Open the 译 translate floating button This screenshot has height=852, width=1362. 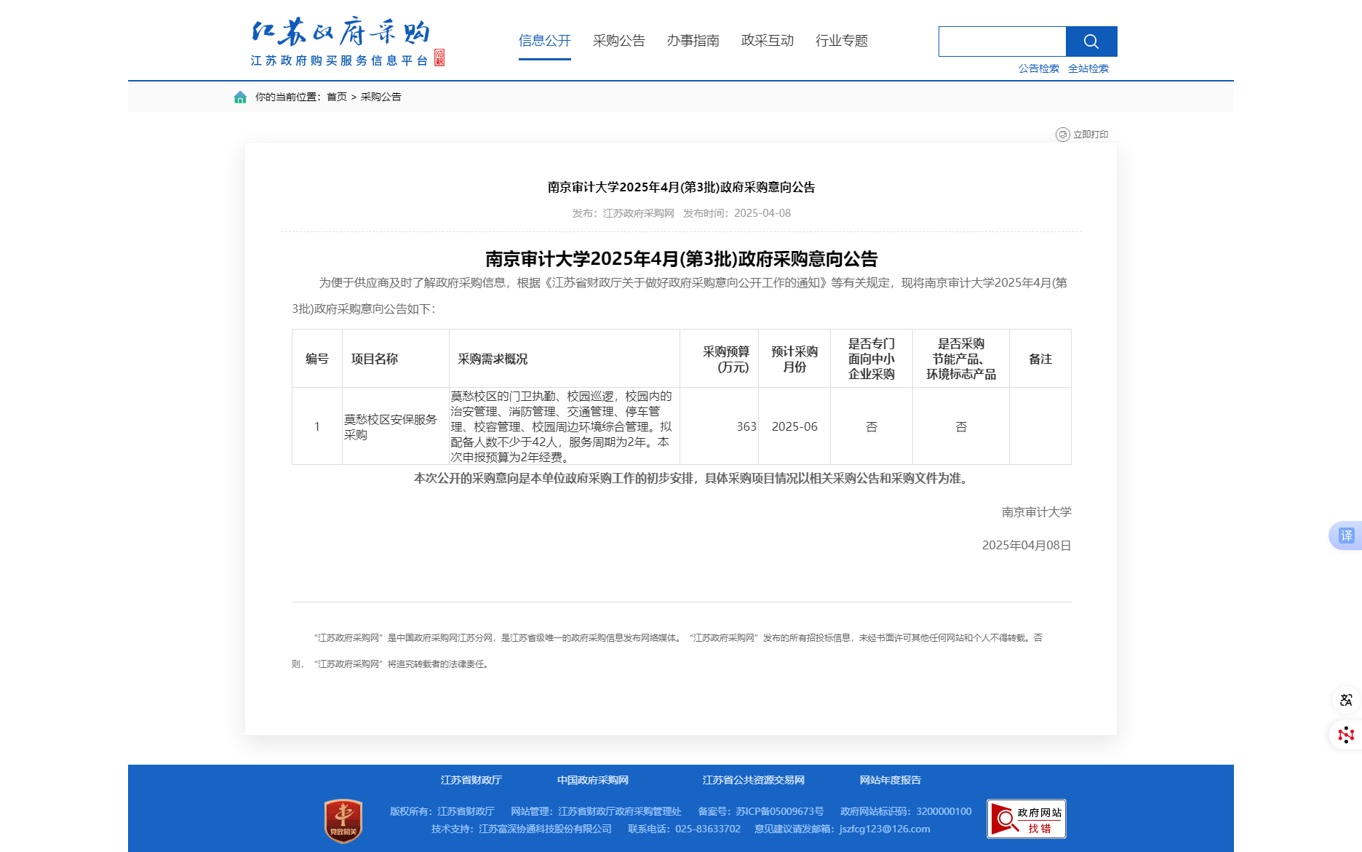[1346, 536]
